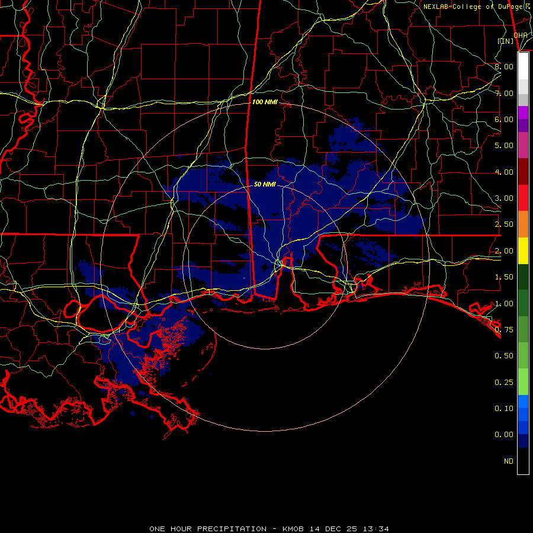Image resolution: width=533 pixels, height=533 pixels.
Task: Click the orange legend swatch
Action: 523,224
